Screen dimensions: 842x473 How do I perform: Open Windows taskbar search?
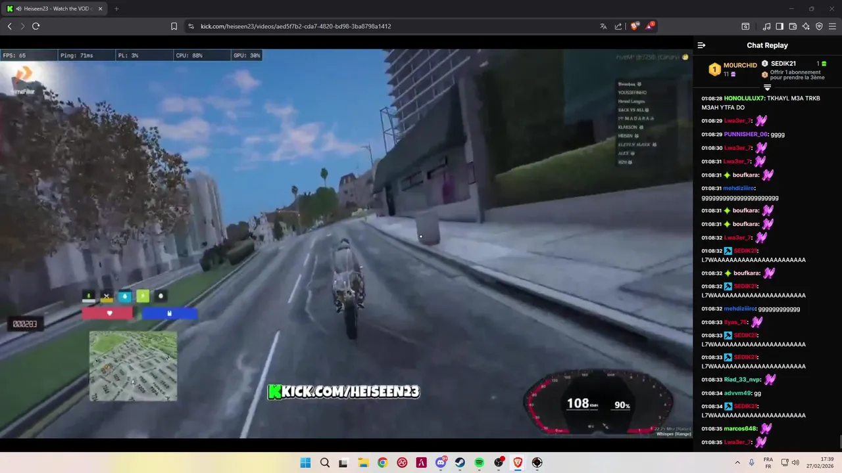[x=324, y=462]
